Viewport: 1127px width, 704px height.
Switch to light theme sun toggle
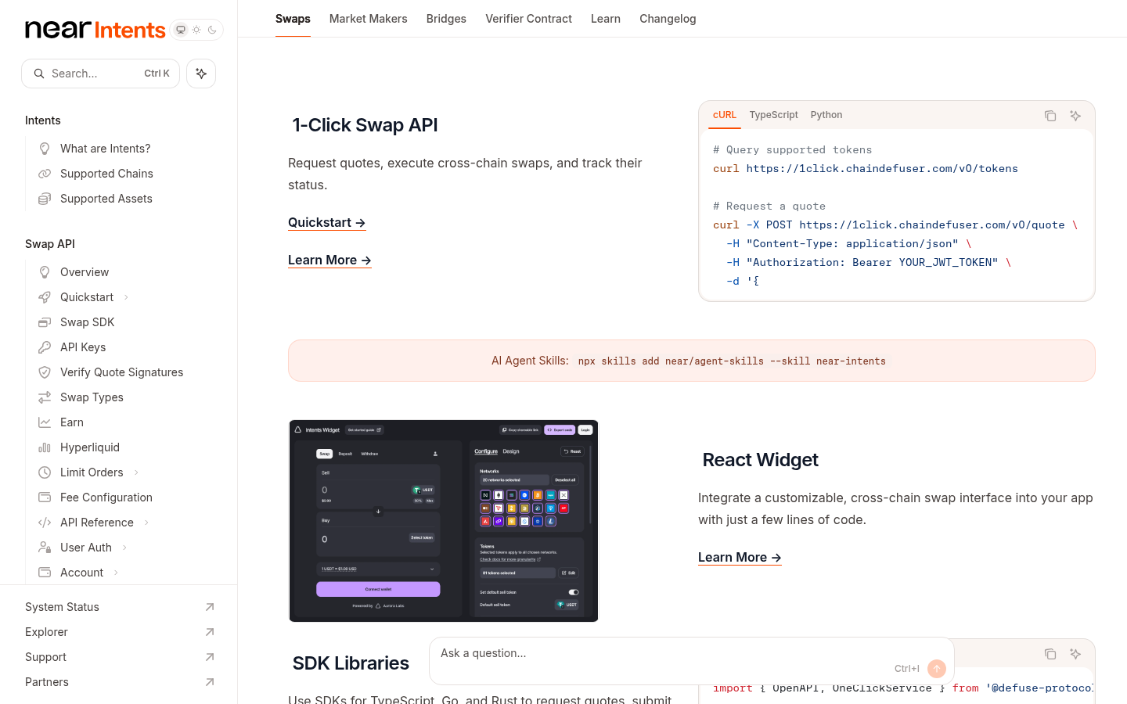click(x=196, y=30)
